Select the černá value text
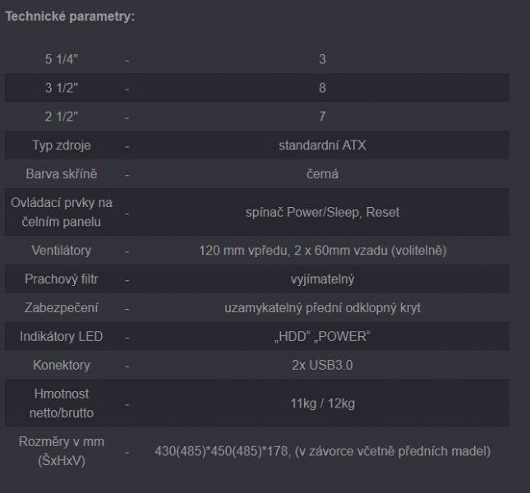The height and width of the screenshot is (493, 530). pos(322,174)
